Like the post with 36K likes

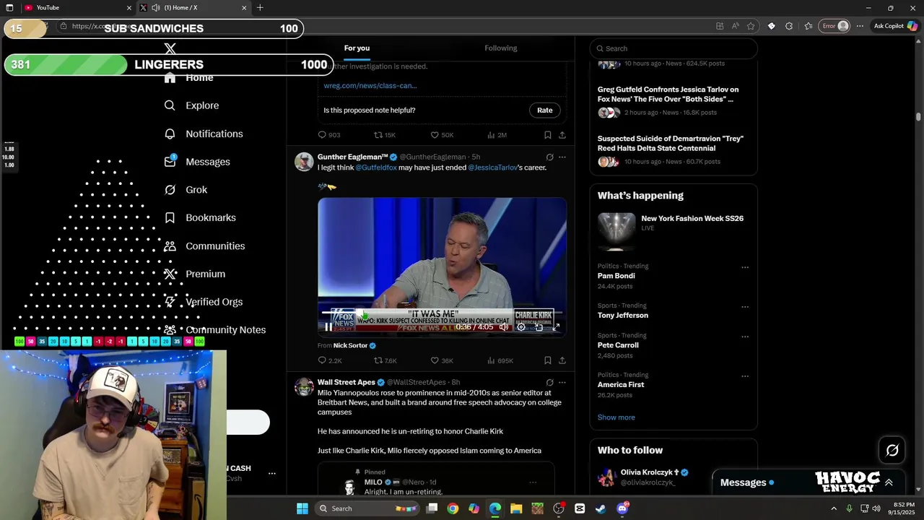pyautogui.click(x=442, y=360)
